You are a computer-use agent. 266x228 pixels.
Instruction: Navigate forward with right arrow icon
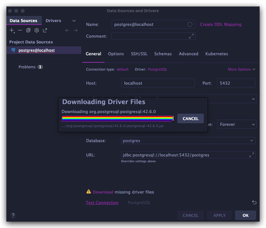tap(76, 30)
